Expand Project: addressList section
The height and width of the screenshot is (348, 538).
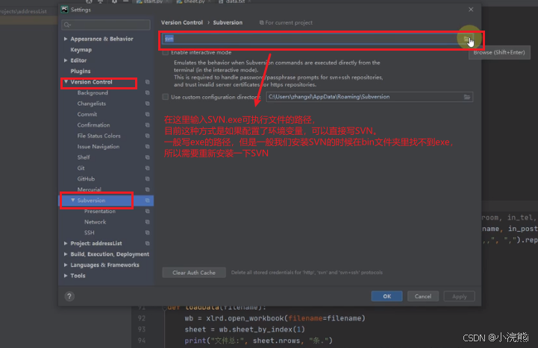coord(66,243)
